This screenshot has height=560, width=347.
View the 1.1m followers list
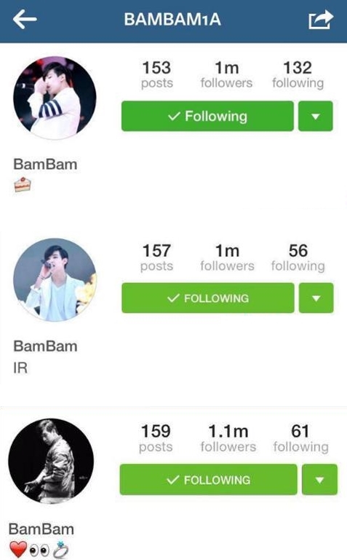(x=228, y=437)
